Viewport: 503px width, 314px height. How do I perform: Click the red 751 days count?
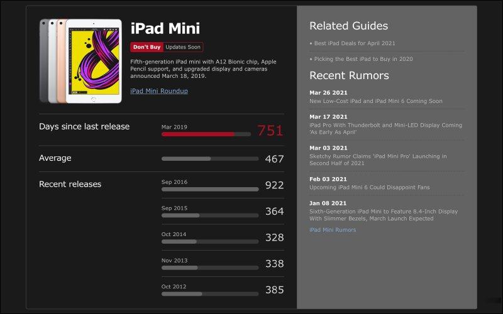pyautogui.click(x=270, y=131)
